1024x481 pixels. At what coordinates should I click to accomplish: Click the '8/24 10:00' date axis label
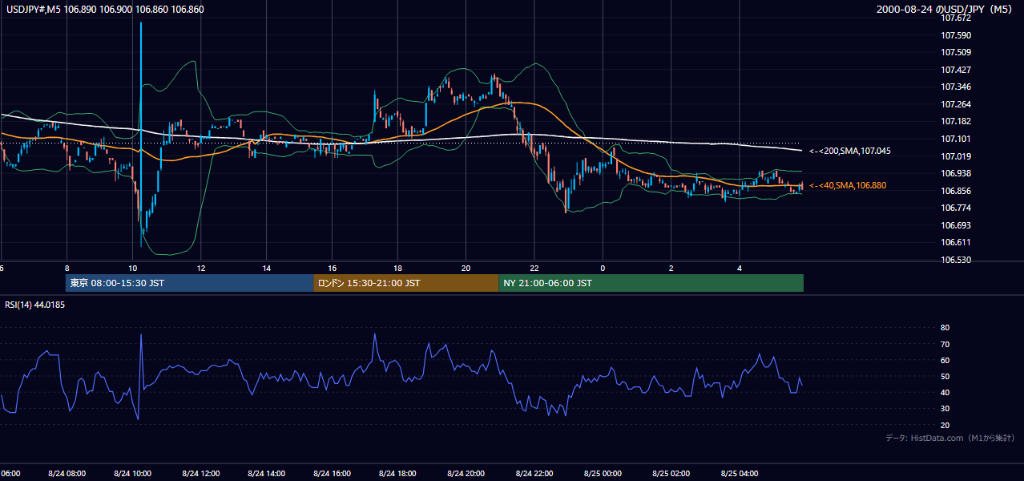[x=132, y=473]
